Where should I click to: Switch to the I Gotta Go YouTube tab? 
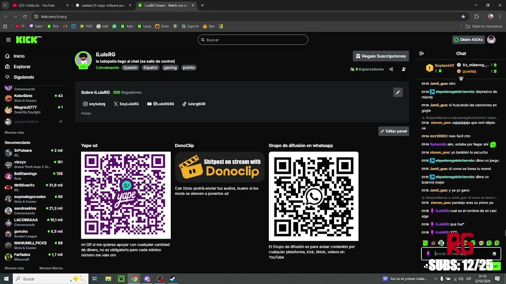(x=40, y=6)
